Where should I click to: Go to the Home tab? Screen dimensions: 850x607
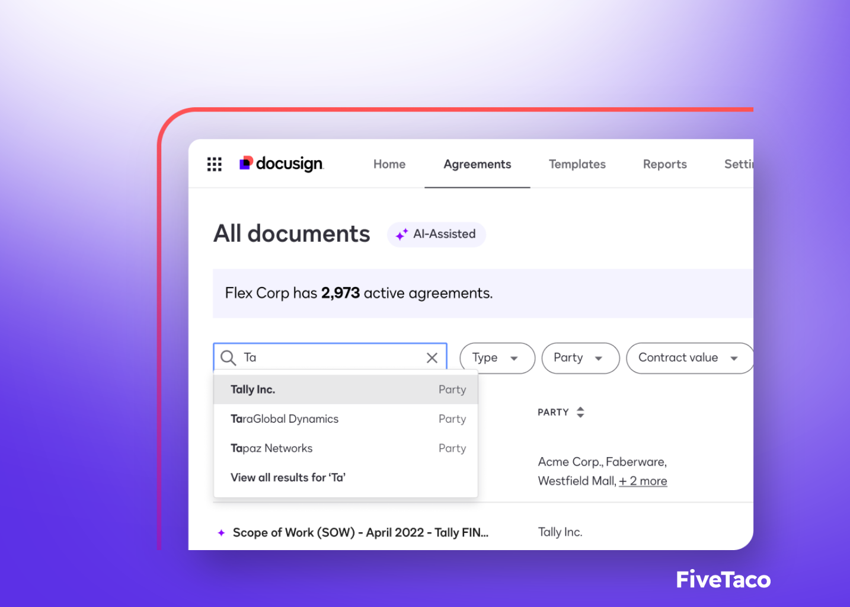click(x=389, y=164)
